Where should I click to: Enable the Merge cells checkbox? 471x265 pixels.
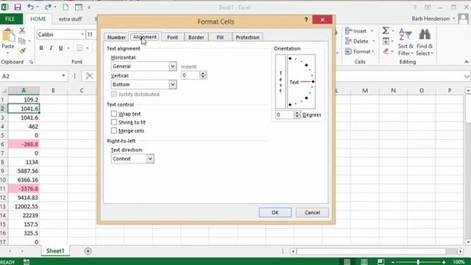114,130
